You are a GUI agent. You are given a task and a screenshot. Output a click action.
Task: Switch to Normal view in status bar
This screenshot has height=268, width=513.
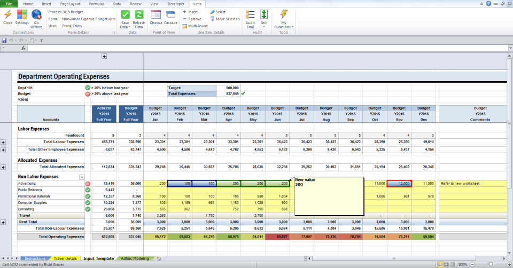(x=440, y=264)
